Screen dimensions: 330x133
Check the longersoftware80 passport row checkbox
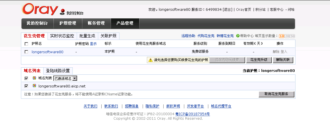coord(26,52)
